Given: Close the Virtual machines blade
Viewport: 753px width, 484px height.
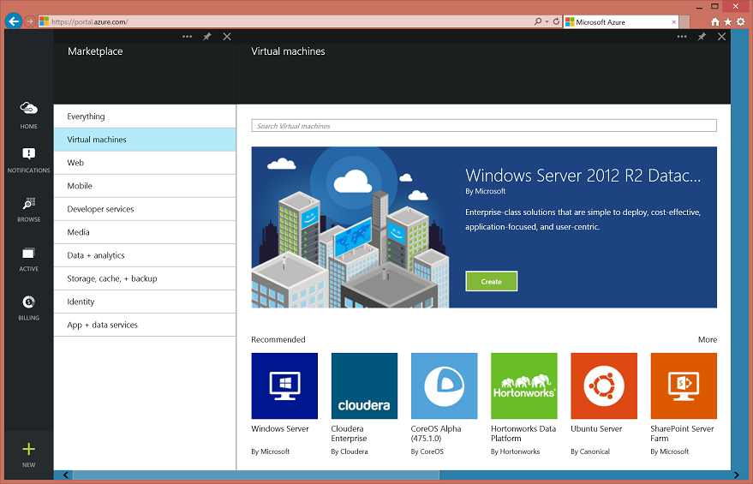Looking at the screenshot, I should 721,37.
